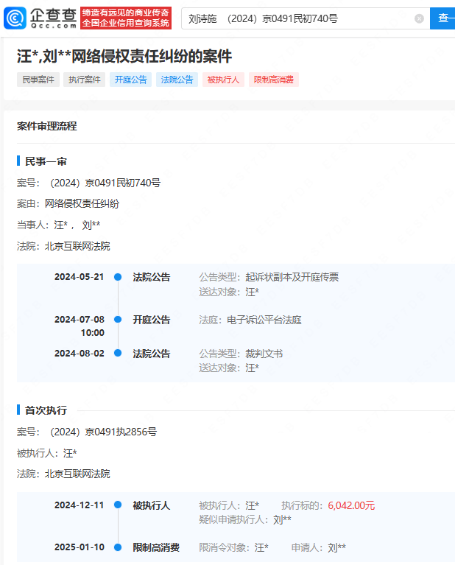Image resolution: width=455 pixels, height=565 pixels.
Task: Open the 2024-08-02 法院公告 entry
Action: pyautogui.click(x=152, y=354)
